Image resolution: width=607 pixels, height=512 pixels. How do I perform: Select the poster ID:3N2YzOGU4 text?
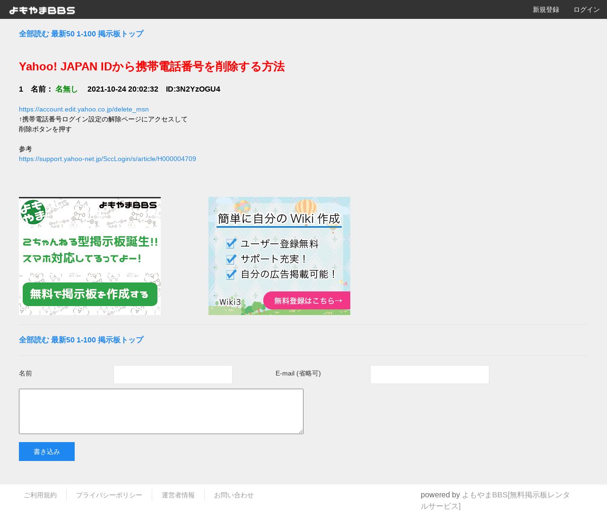(x=193, y=89)
